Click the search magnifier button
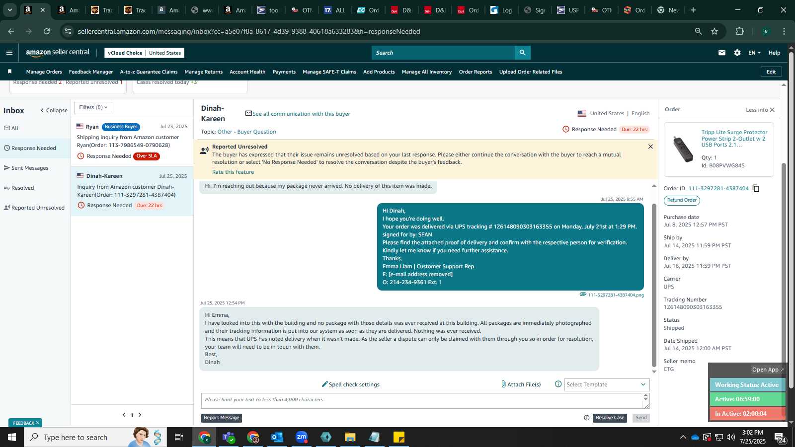Screen dimensions: 795x447 point(523,53)
